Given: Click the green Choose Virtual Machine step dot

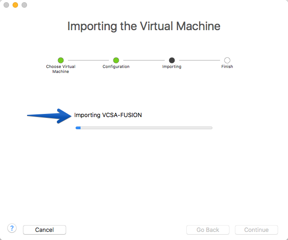Looking at the screenshot, I should [61, 60].
